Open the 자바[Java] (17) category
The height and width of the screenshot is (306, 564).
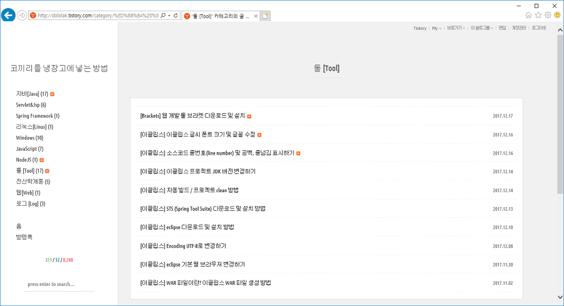click(32, 94)
